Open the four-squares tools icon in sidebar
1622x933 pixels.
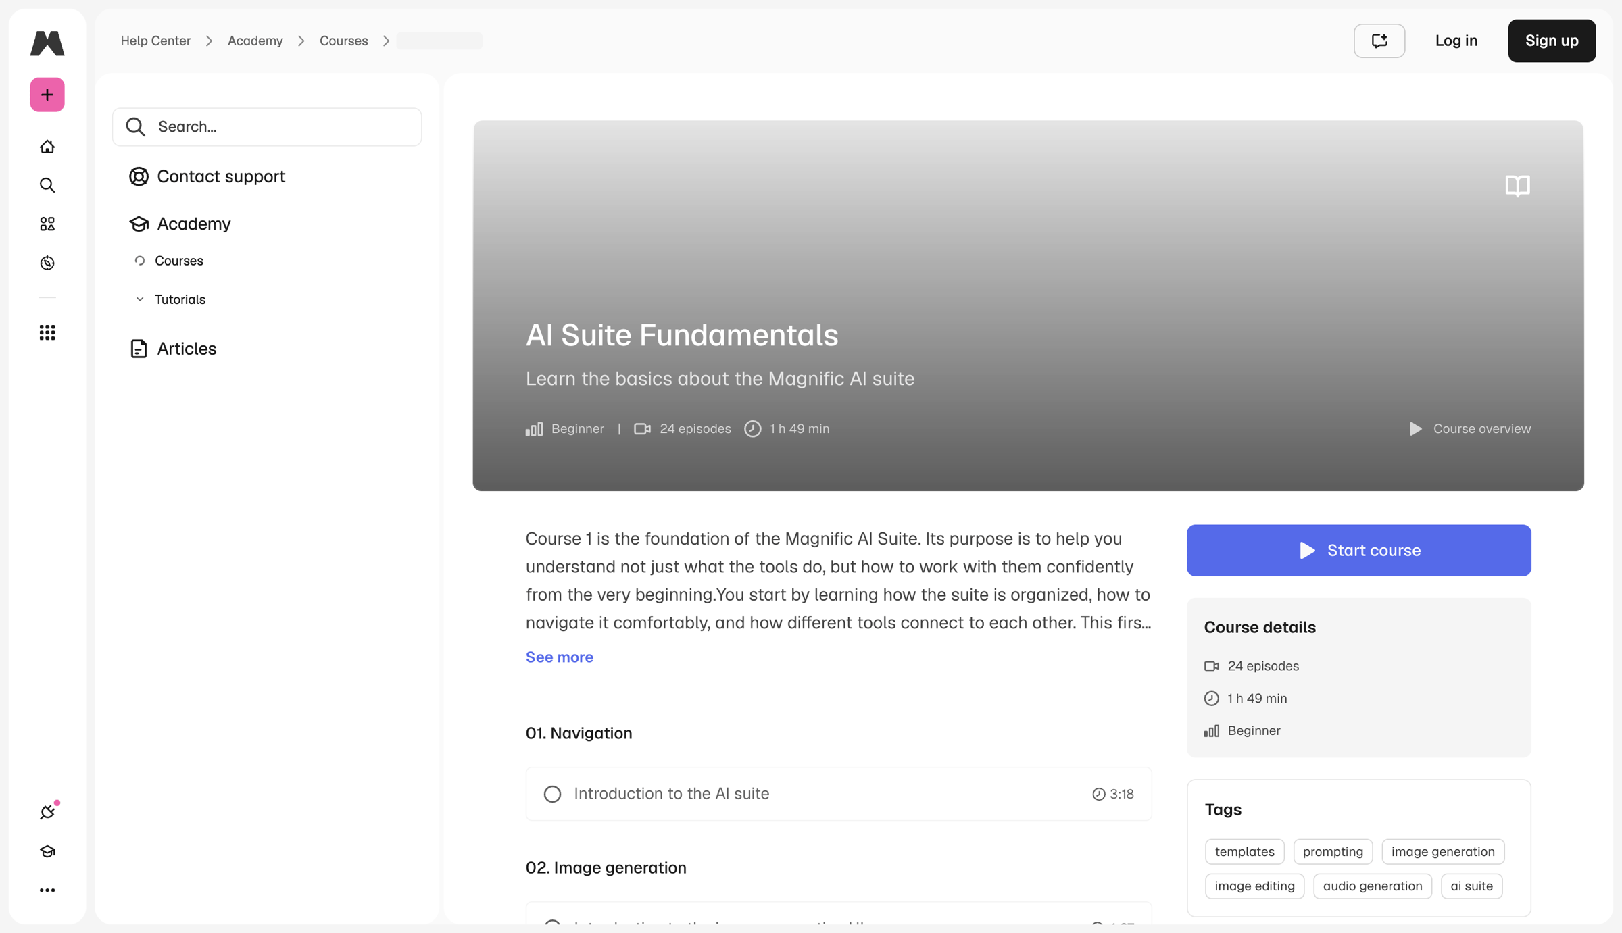[x=47, y=224]
